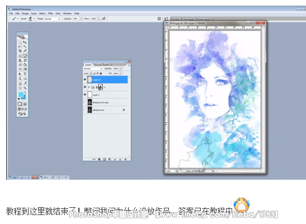Viewport: 306px width, 224px height.
Task: Toggle lock position
Action: coord(97,73)
